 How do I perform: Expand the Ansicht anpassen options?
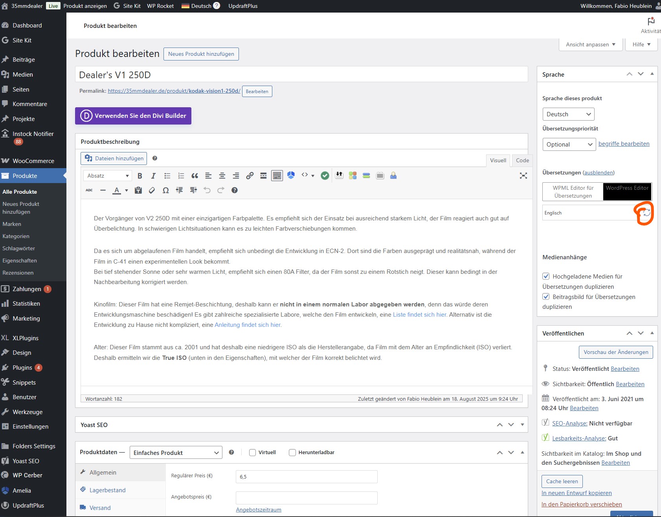(591, 44)
